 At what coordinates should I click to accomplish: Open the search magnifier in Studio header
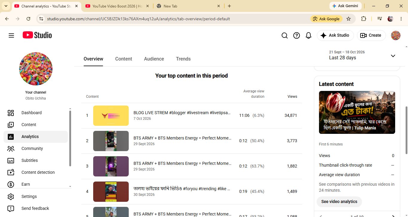(x=285, y=35)
